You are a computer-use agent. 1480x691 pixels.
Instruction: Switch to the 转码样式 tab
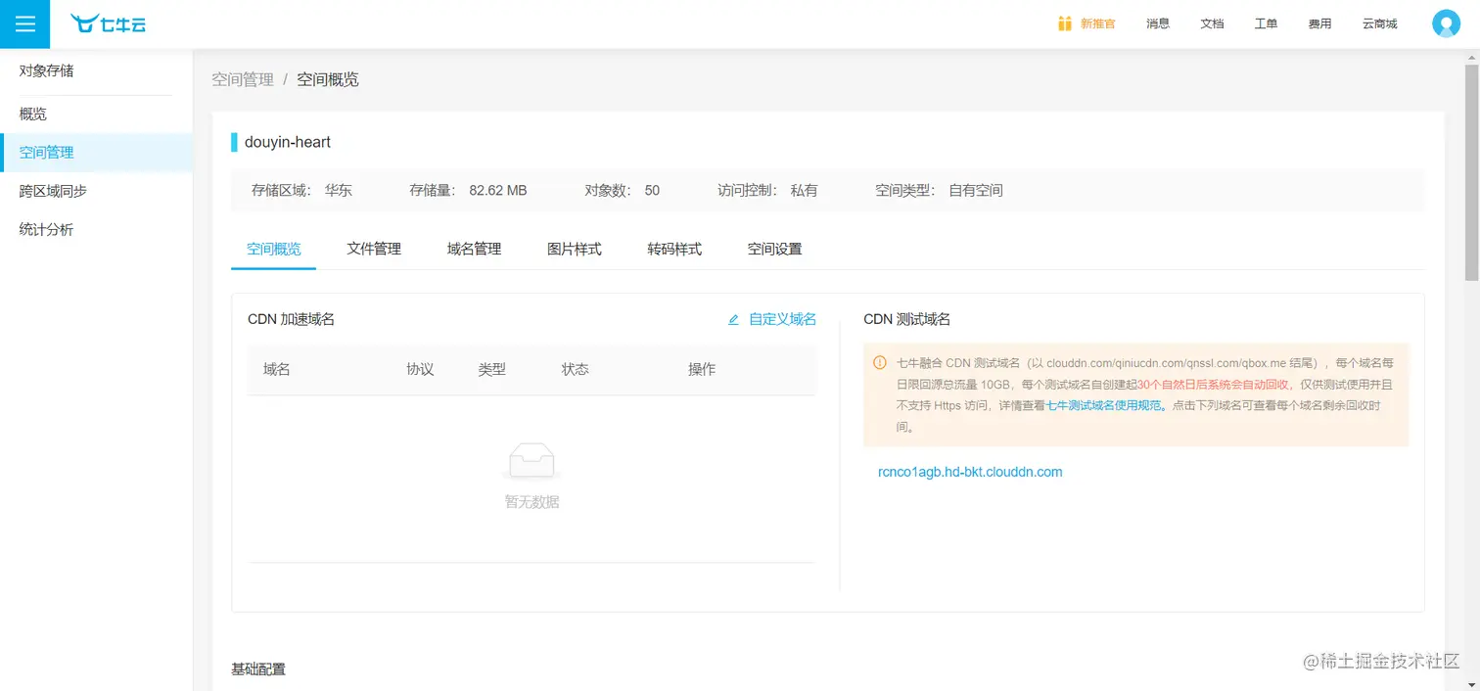(x=674, y=249)
